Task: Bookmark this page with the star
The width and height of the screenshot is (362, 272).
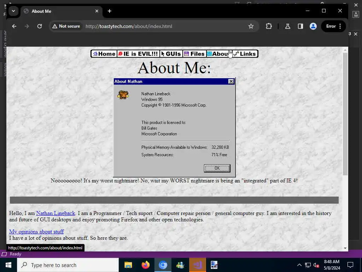Action: 251,26
